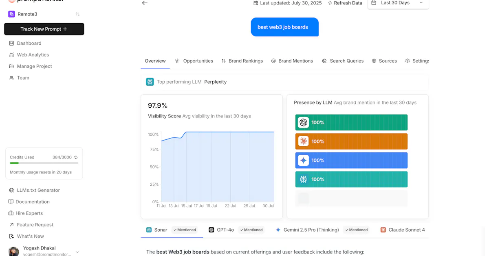Viewport: 489px width, 256px height.
Task: Click the 15 Jul label on chart axis
Action: (x=187, y=206)
